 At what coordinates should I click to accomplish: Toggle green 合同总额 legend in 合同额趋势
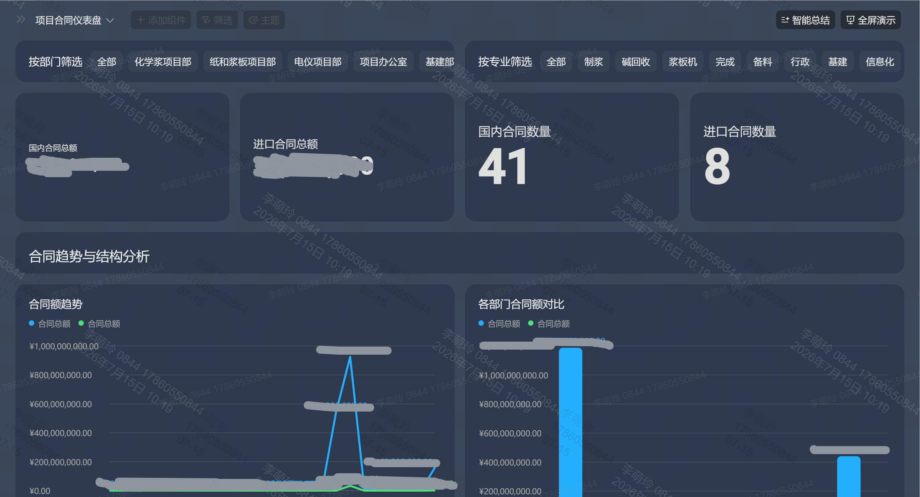coord(99,324)
